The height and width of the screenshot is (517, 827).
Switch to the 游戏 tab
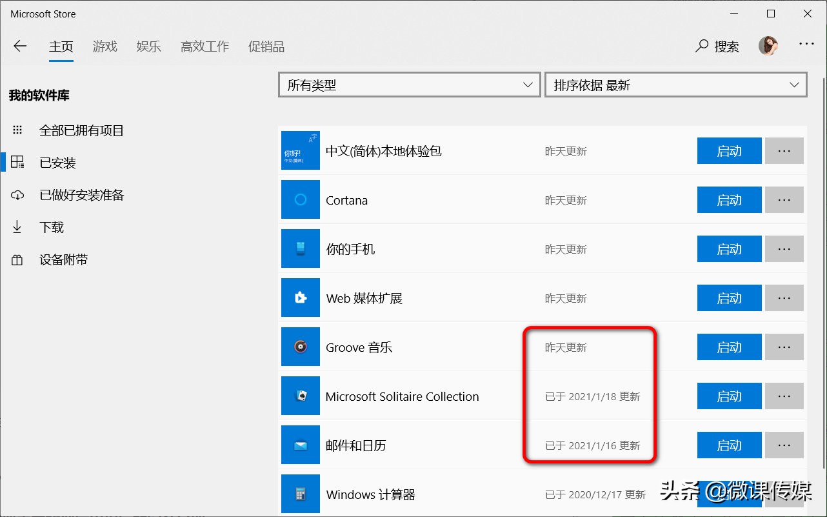[x=105, y=46]
